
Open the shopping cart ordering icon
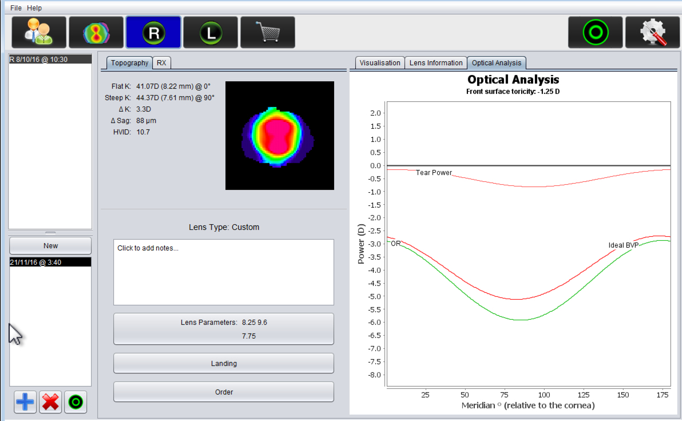pyautogui.click(x=267, y=32)
